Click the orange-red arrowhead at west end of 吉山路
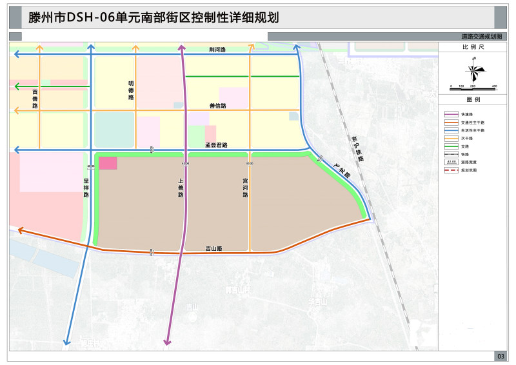 pos(21,230)
